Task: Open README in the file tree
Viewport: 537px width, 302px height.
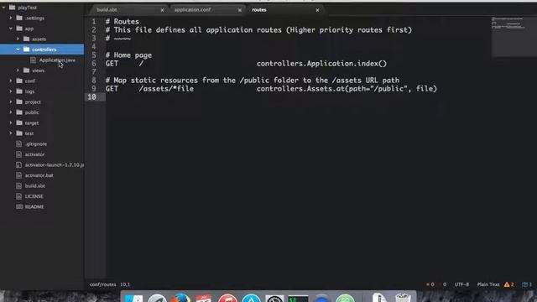Action: coord(34,206)
